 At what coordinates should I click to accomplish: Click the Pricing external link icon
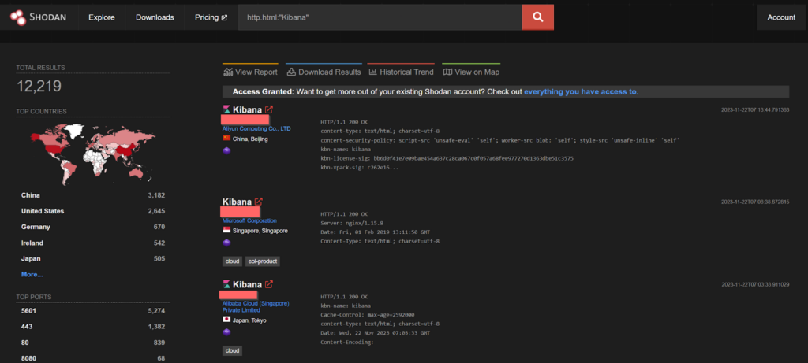click(224, 17)
